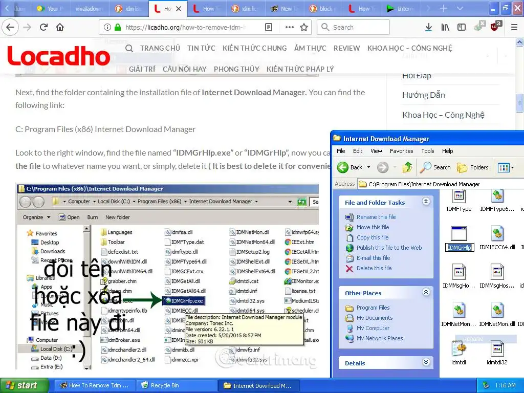Toggle Folders pane in Explorer
This screenshot has width=524, height=393.
(473, 167)
